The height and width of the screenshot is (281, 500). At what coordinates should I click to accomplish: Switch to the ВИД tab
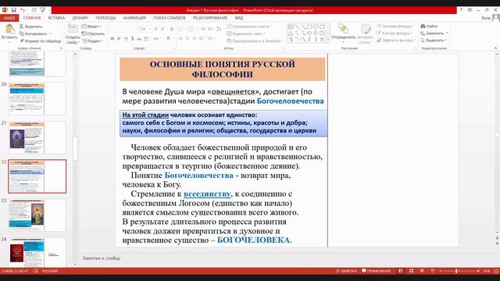click(239, 18)
